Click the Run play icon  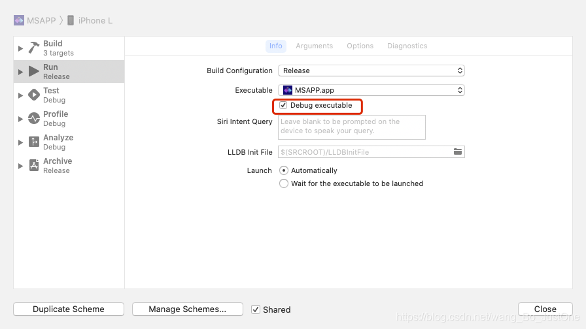coord(34,71)
